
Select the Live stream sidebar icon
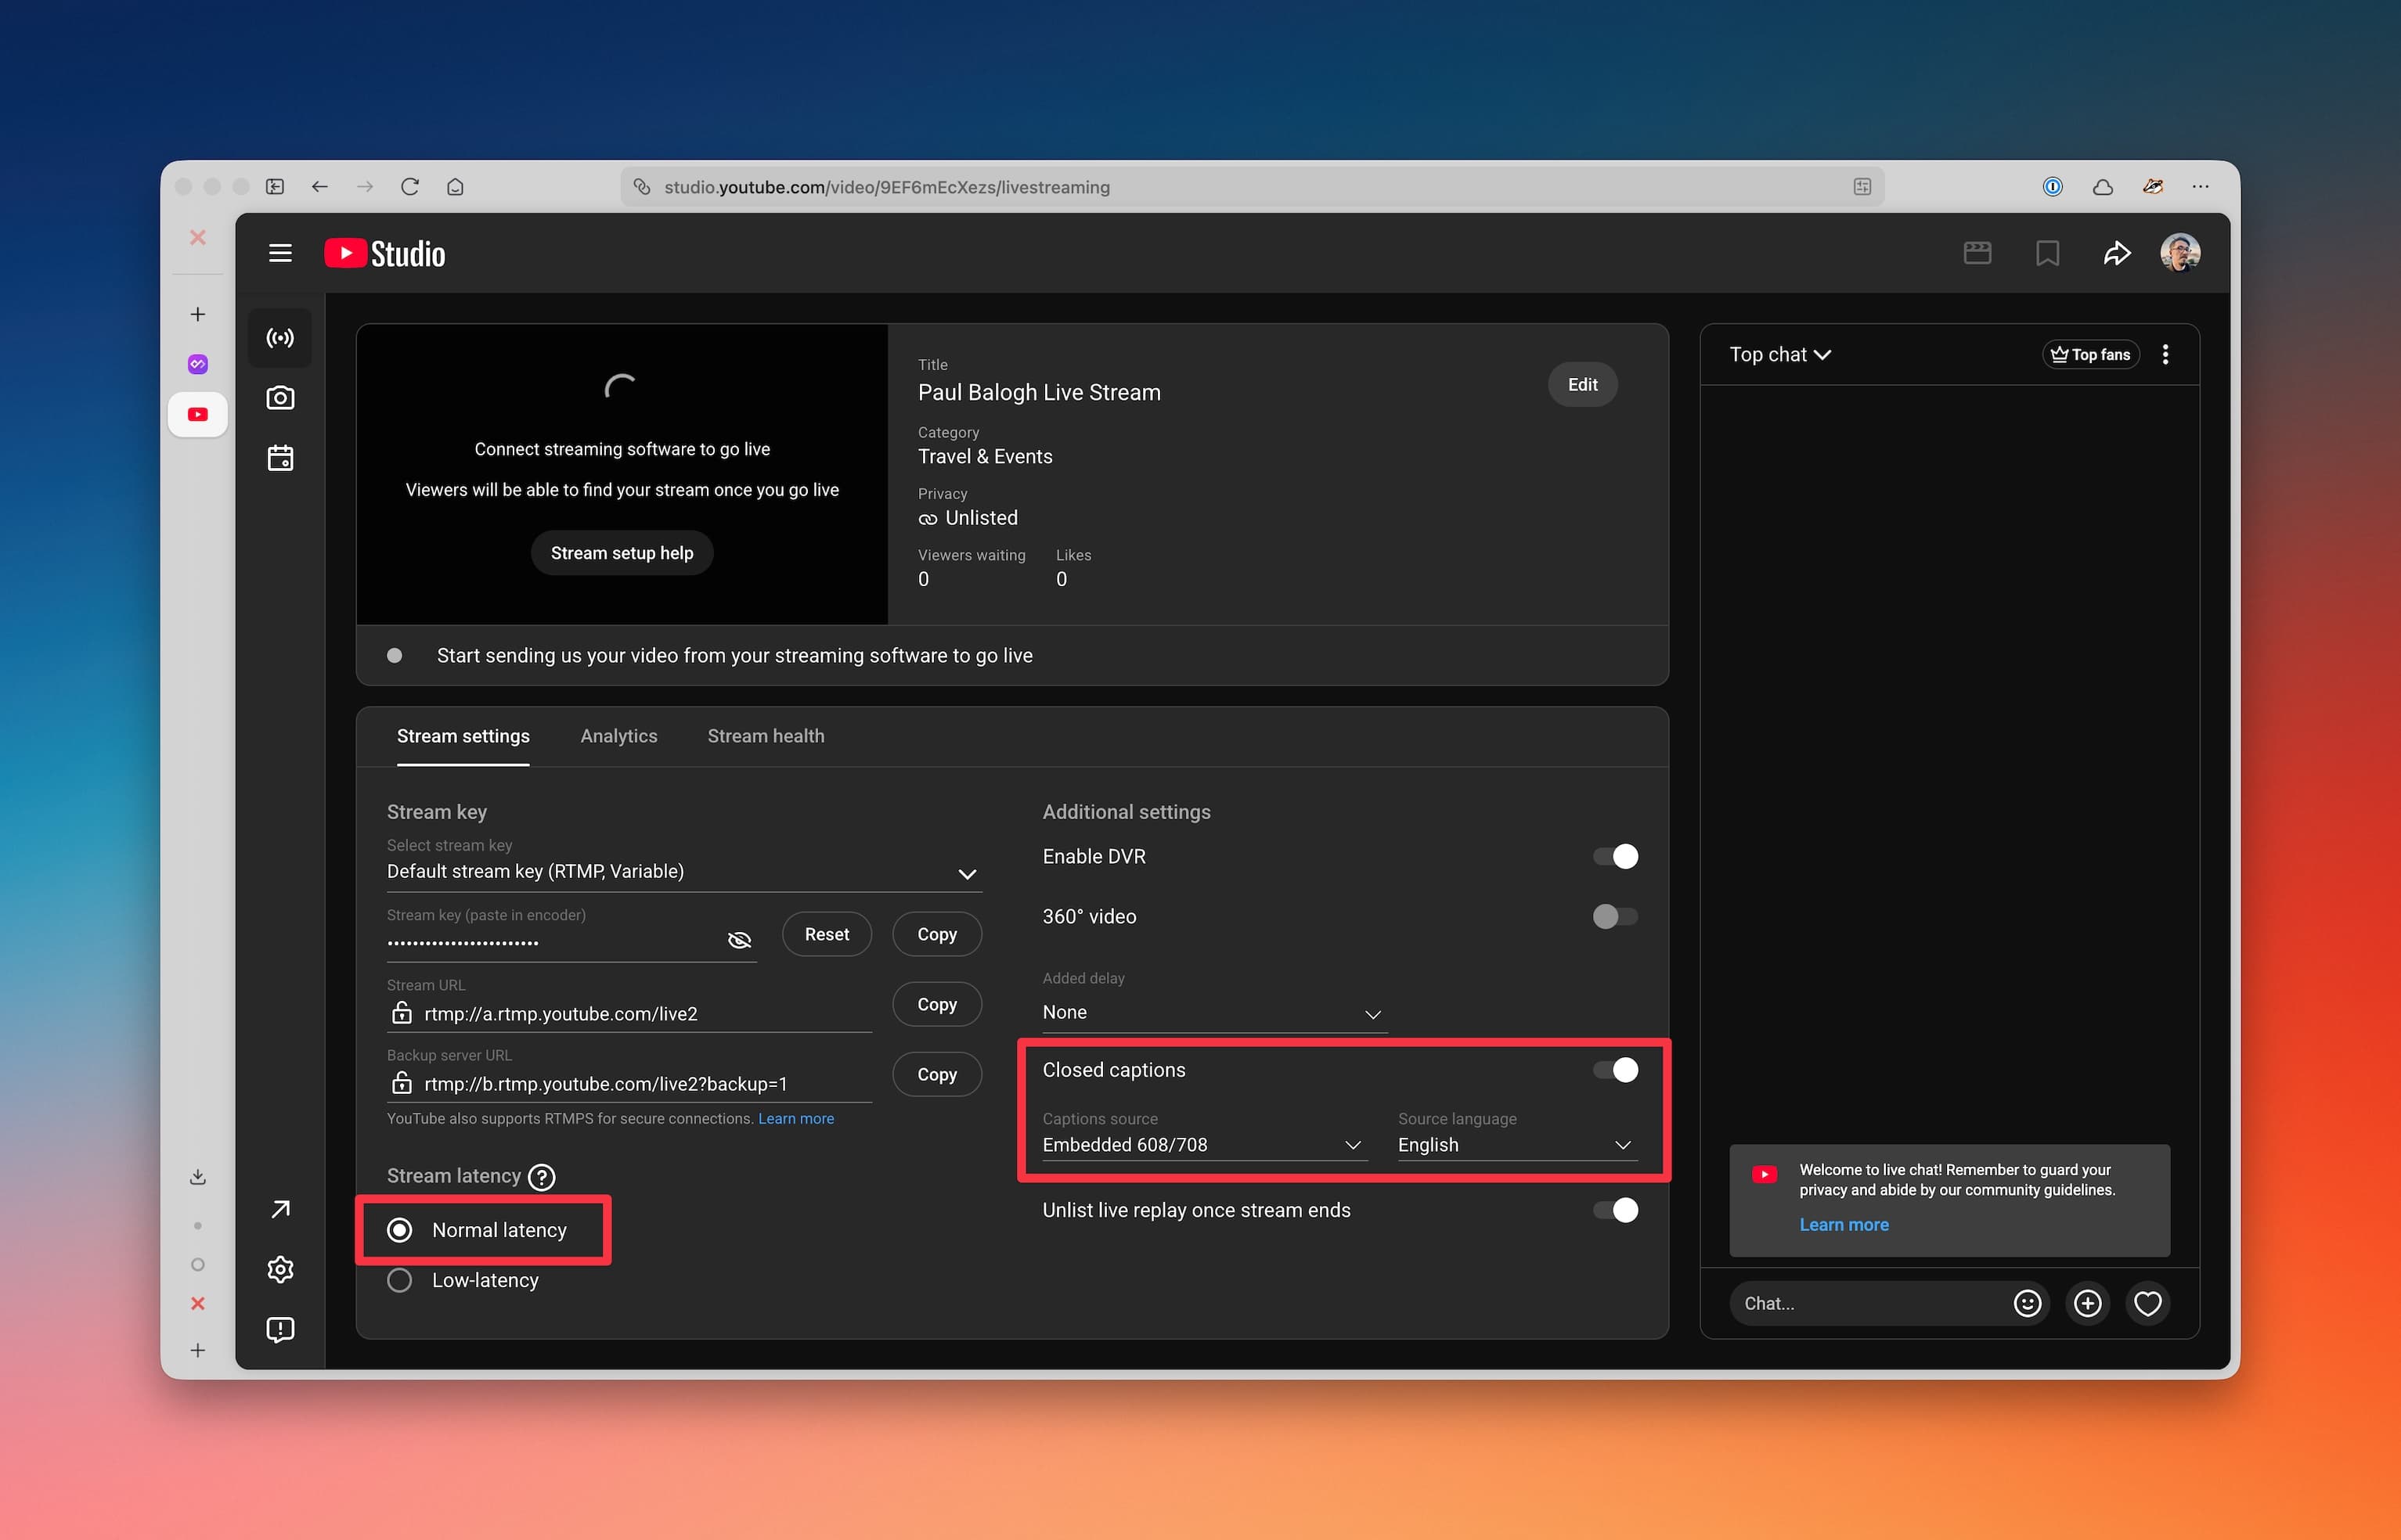click(279, 338)
